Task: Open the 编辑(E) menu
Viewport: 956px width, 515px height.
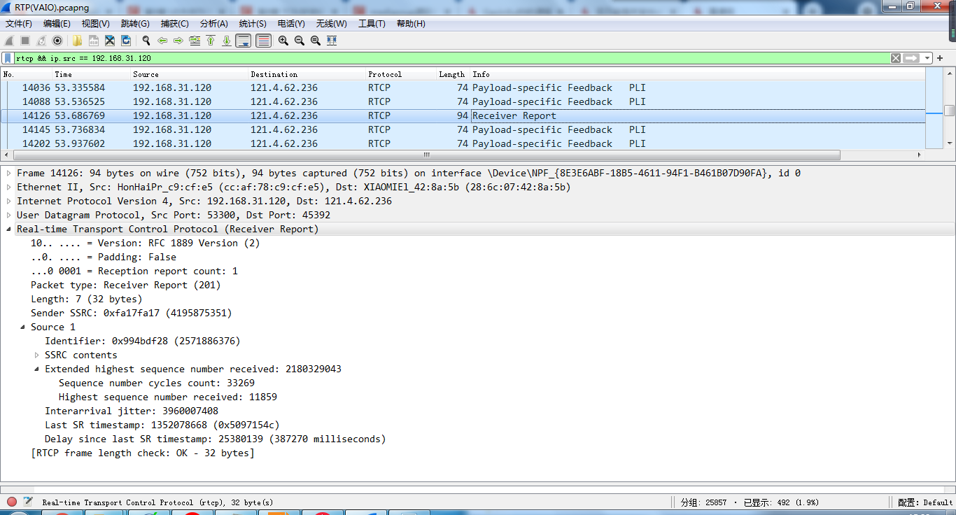Action: click(57, 24)
